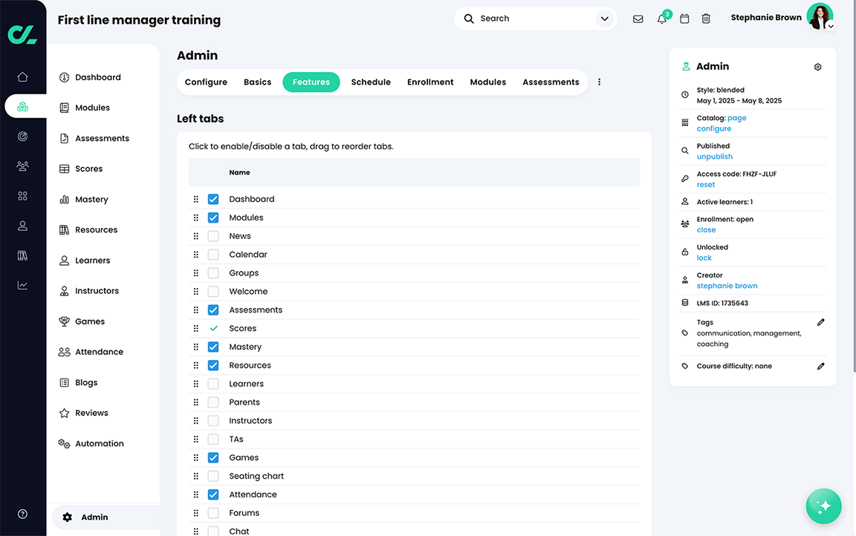Open the users group icon in left rail

[x=22, y=166]
